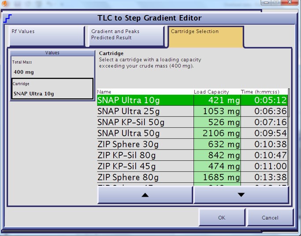Confirm the selection with OK
The image size is (301, 236).
click(x=222, y=217)
